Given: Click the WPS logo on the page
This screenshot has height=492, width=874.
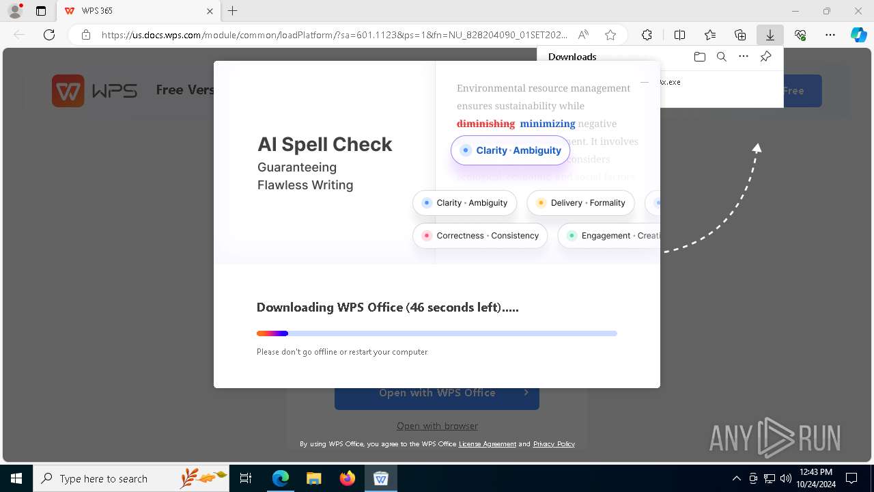Looking at the screenshot, I should pyautogui.click(x=95, y=90).
